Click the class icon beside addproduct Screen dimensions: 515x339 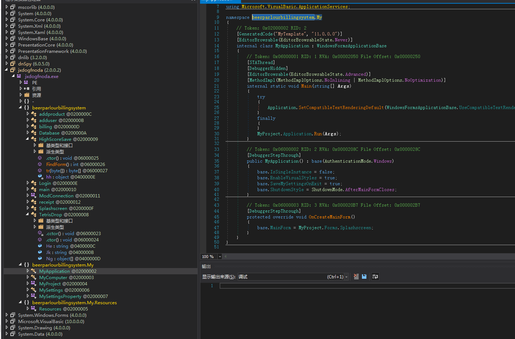[34, 114]
